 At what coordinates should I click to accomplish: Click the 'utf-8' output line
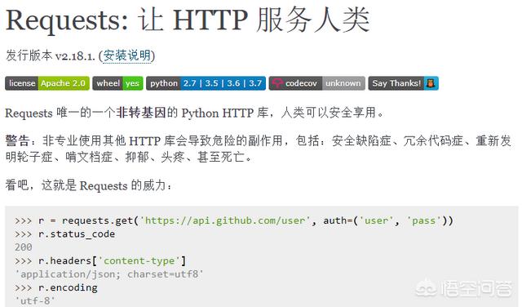(x=34, y=300)
